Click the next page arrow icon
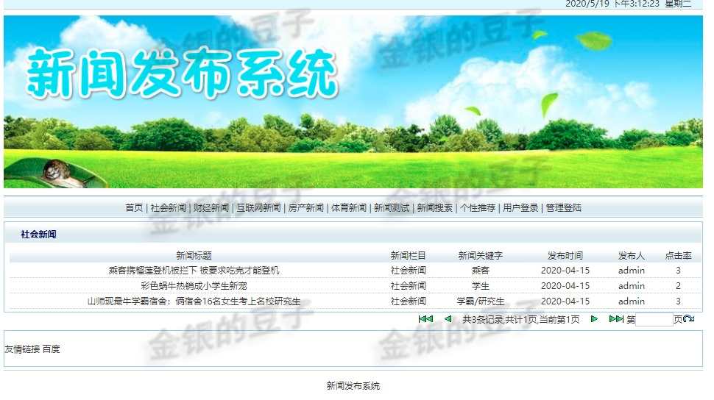This screenshot has height=400, width=714. (x=594, y=319)
